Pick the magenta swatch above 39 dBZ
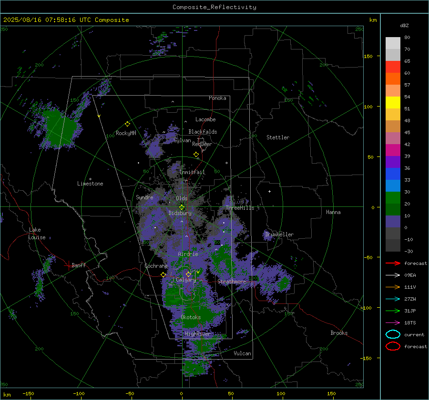The height and width of the screenshot is (400, 429). [393, 150]
